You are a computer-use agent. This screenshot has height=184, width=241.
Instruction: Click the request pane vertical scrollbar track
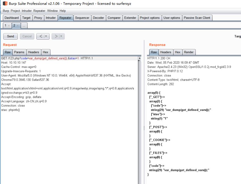[x=140, y=121]
